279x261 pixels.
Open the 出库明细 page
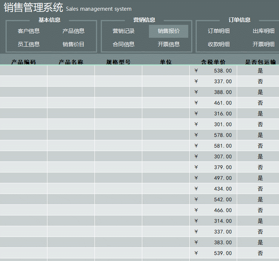tap(263, 31)
